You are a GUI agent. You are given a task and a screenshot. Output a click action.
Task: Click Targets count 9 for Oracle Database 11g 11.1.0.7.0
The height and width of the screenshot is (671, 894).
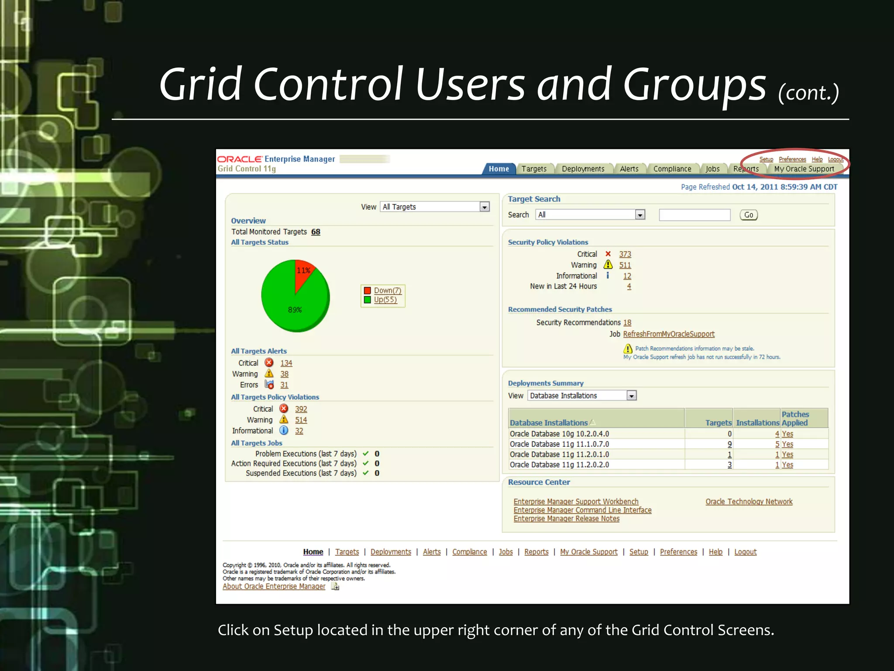729,444
